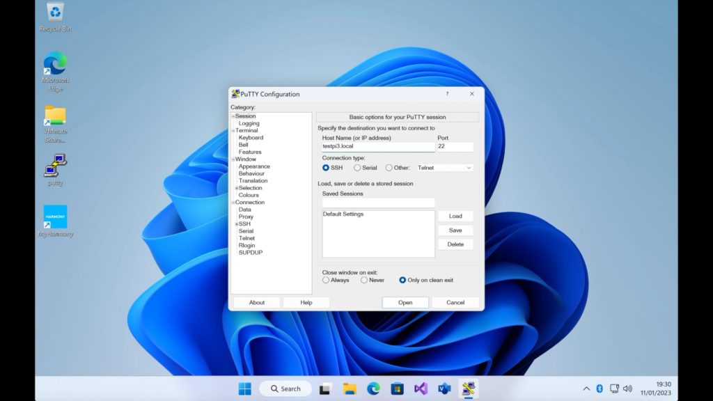The height and width of the screenshot is (401, 713).
Task: Launch Microsoft Edge from the taskbar
Action: (x=373, y=388)
